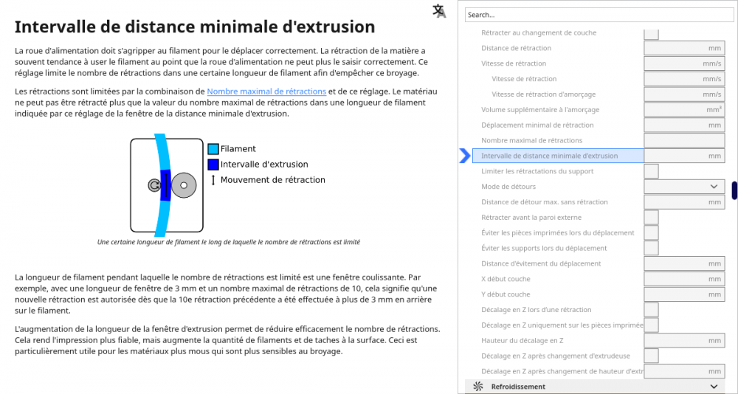This screenshot has height=394, width=738.
Task: Select the Y début couche label
Action: click(506, 294)
